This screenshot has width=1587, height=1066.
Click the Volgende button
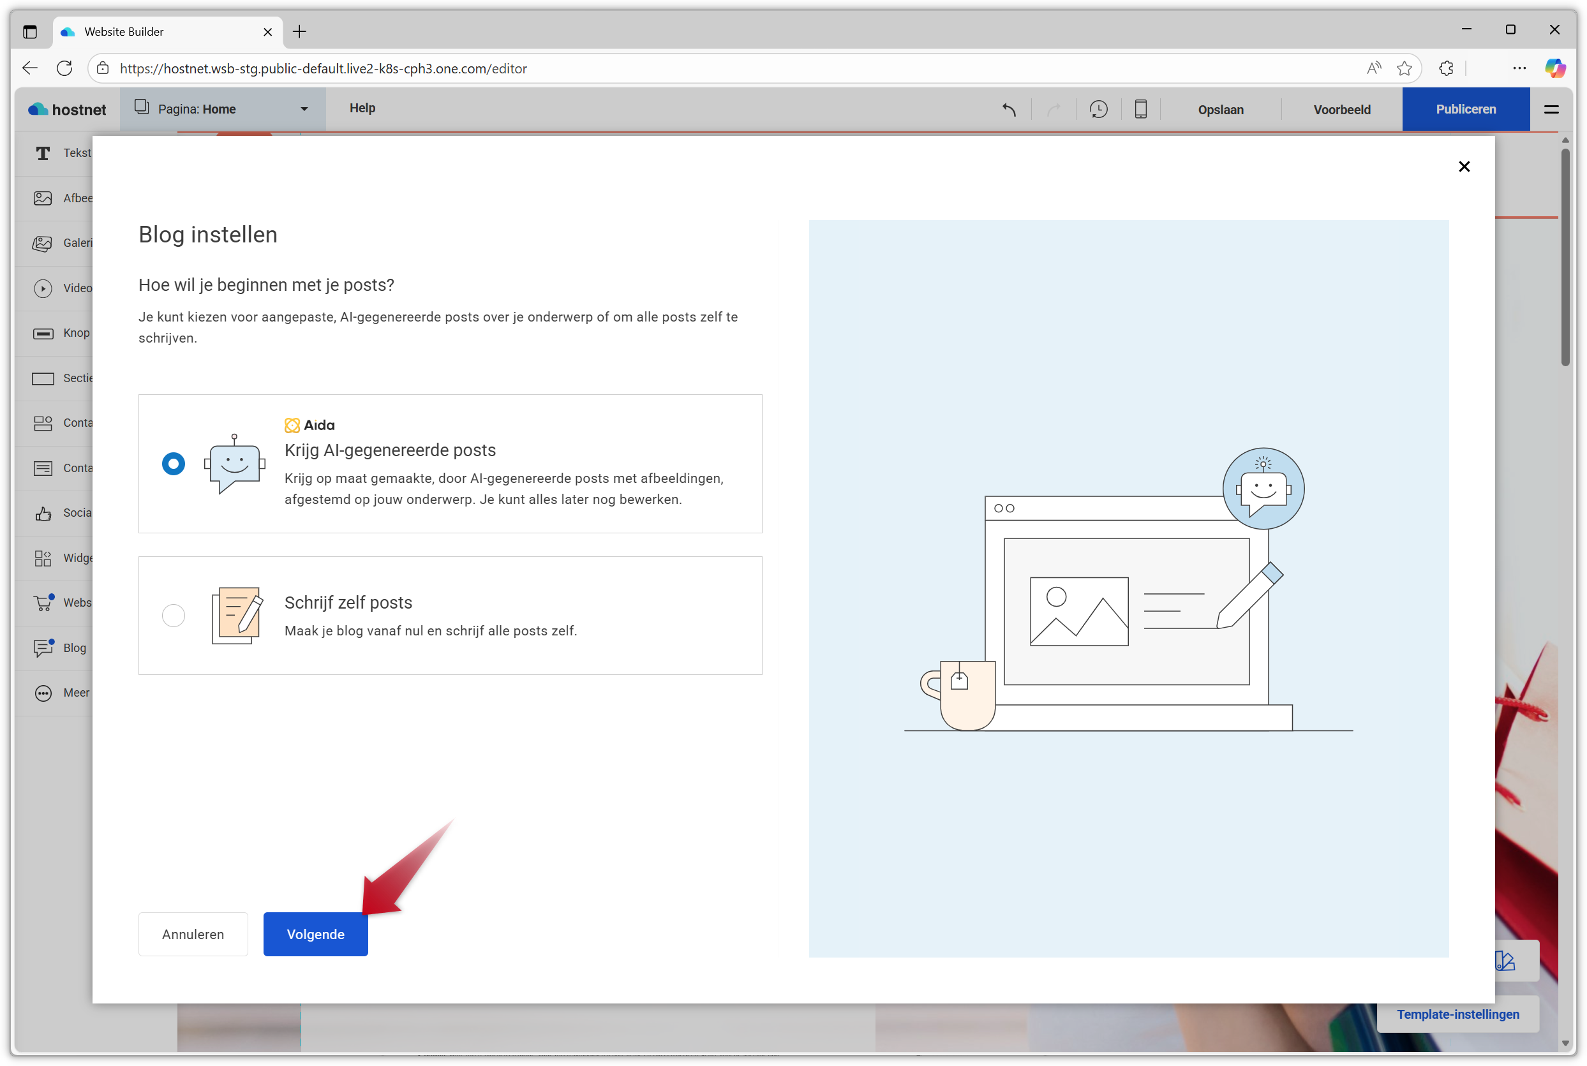315,933
